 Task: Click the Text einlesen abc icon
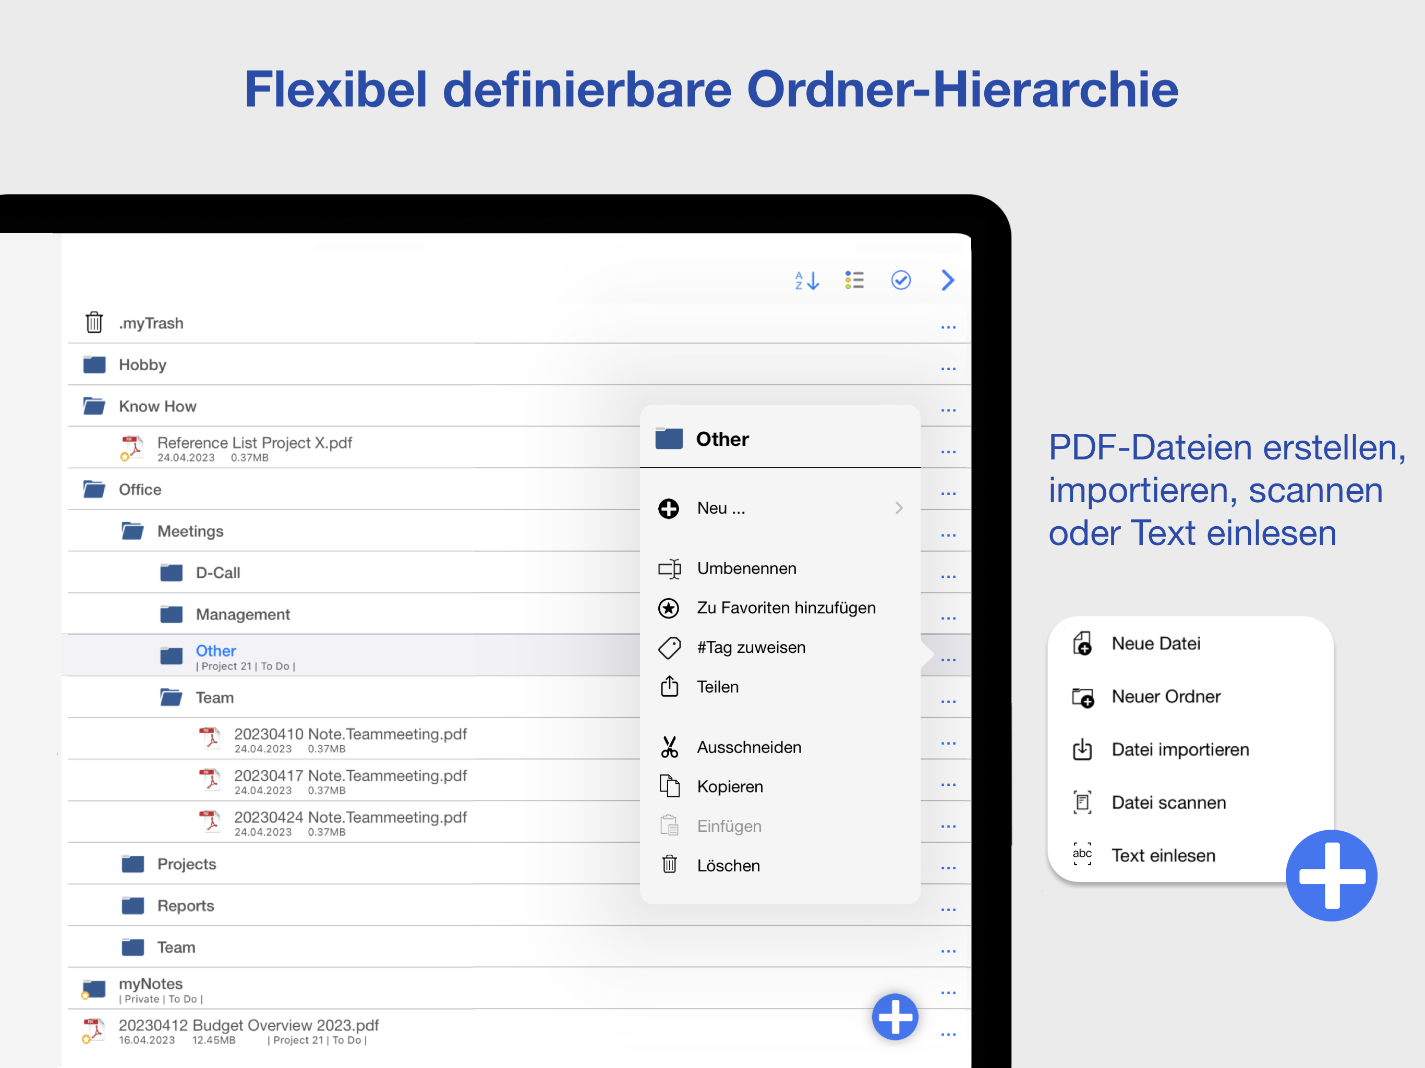point(1082,854)
